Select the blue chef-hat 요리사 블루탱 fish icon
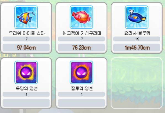Image resolution: width=165 pixels, height=113 pixels. pos(137,17)
